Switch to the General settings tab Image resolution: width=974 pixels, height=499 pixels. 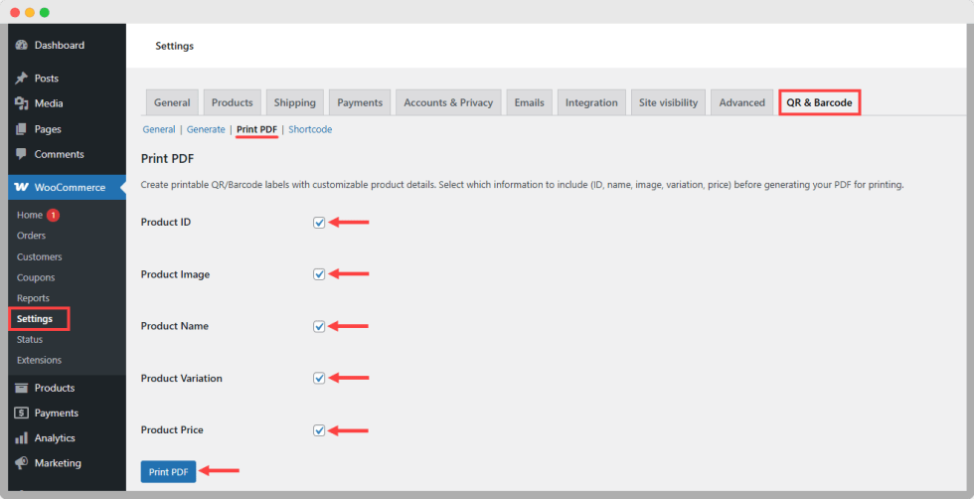(x=172, y=102)
